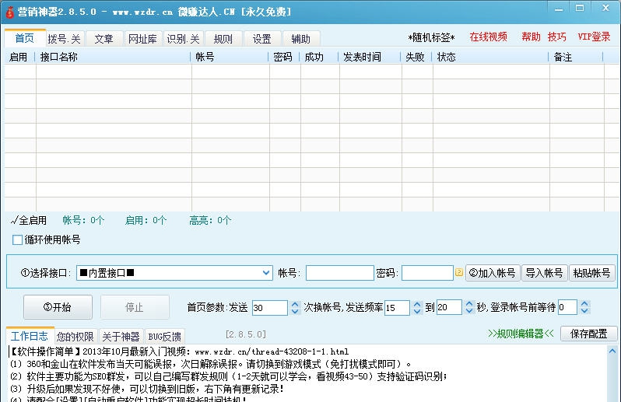Click the VIP登录 link
The width and height of the screenshot is (621, 402).
click(x=594, y=37)
